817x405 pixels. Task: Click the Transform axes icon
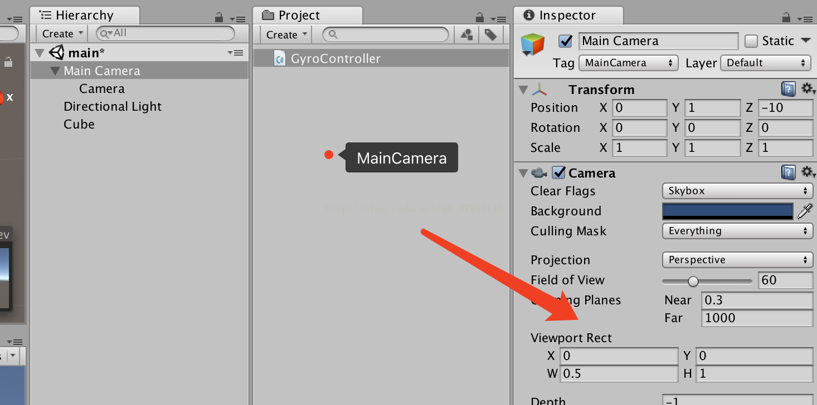coord(539,89)
